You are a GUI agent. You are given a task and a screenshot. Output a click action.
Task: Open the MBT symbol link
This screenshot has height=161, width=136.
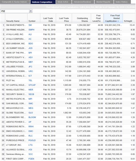(x=31, y=62)
